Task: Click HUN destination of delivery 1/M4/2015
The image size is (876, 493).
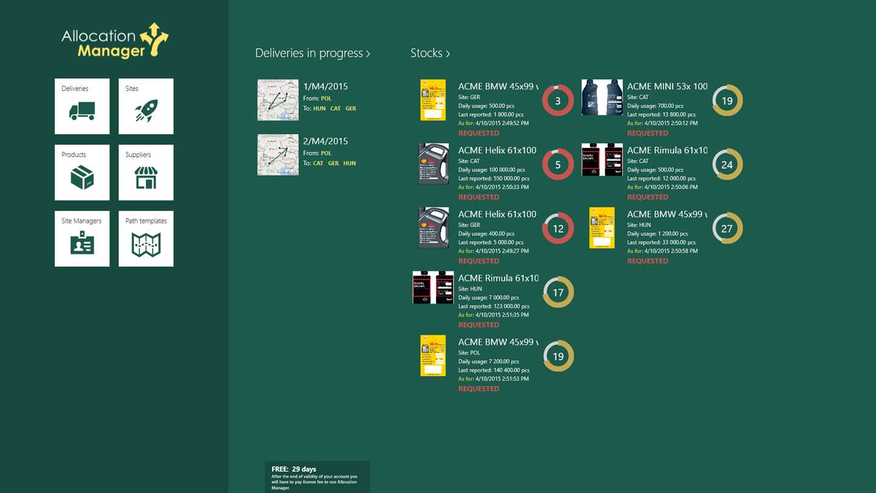Action: [320, 108]
